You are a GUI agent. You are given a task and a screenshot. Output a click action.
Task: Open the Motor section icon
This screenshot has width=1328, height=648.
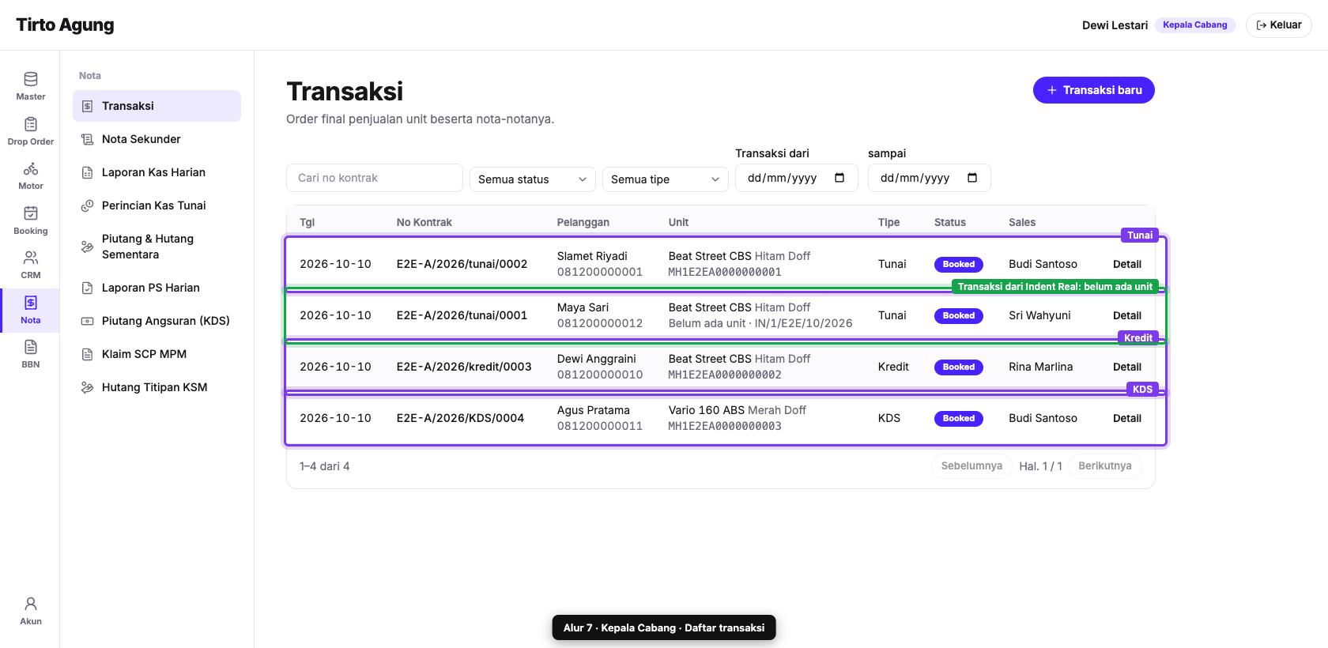click(31, 168)
